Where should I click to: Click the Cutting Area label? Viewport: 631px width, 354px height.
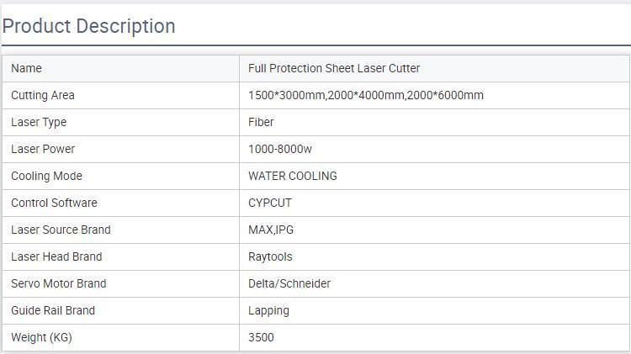[x=43, y=95]
